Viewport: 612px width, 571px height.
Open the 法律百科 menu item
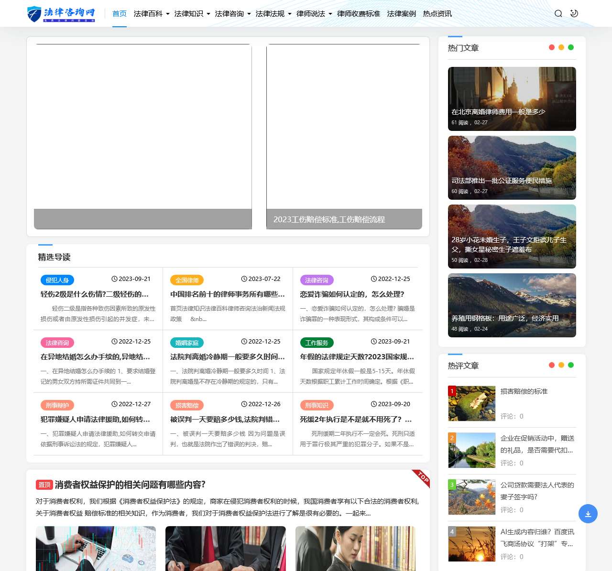(x=148, y=14)
